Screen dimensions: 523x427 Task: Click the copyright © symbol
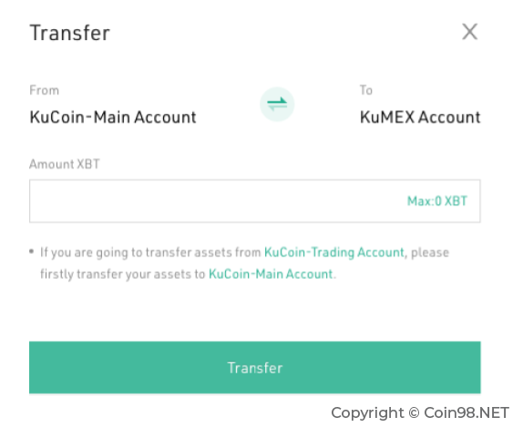point(414,412)
